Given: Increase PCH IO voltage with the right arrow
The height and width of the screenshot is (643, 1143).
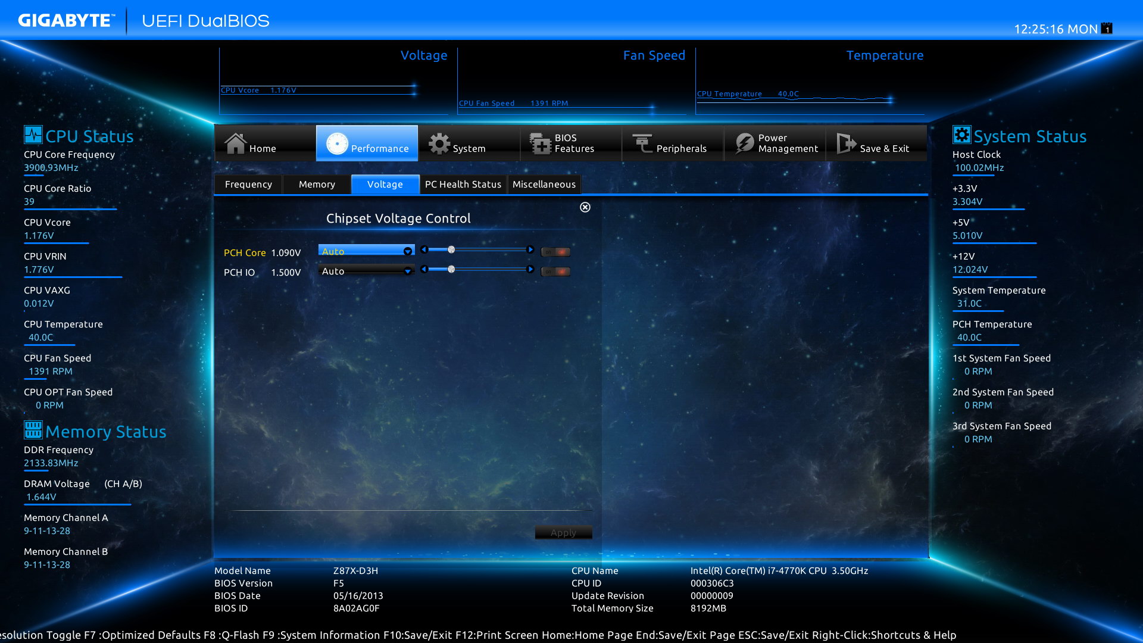Looking at the screenshot, I should tap(530, 269).
